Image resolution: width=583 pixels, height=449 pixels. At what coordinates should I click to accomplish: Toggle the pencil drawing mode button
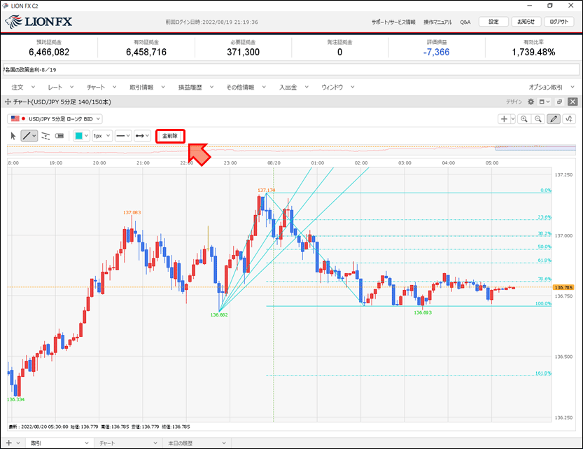[554, 119]
